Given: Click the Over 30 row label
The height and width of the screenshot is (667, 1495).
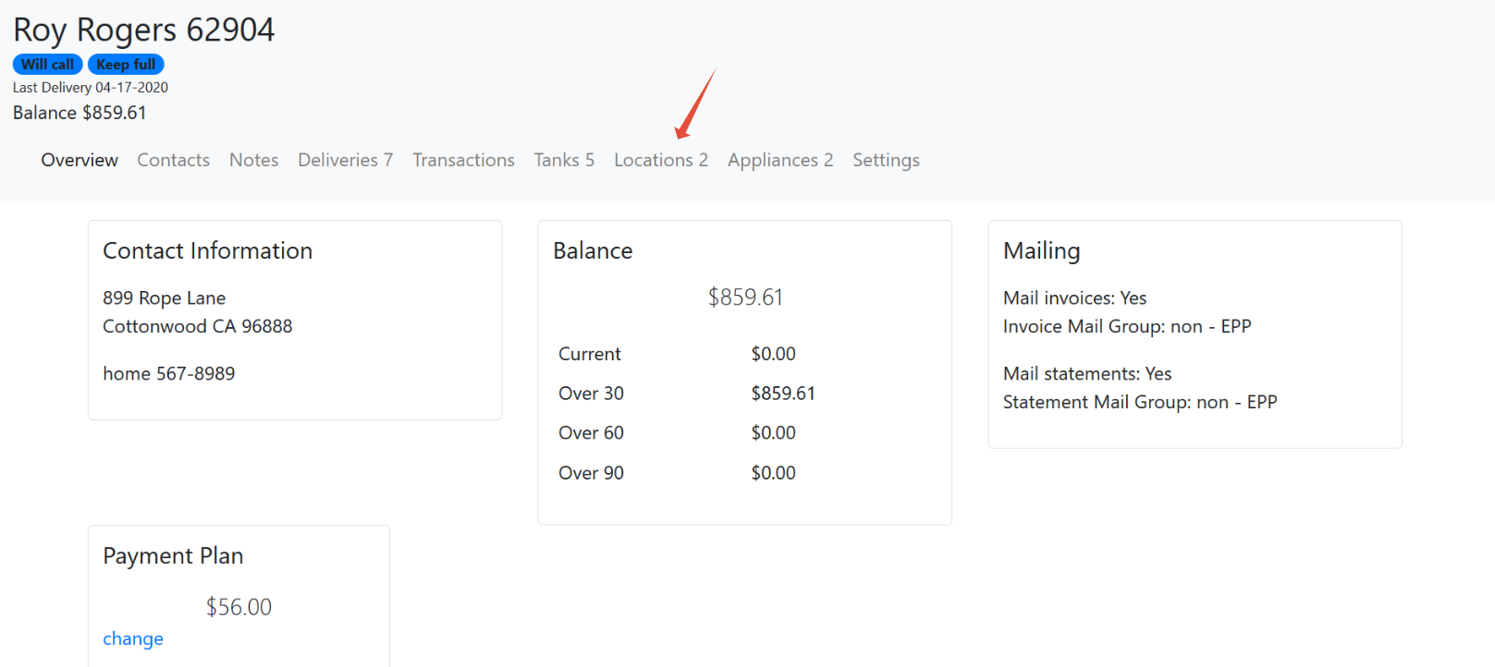Looking at the screenshot, I should 592,394.
